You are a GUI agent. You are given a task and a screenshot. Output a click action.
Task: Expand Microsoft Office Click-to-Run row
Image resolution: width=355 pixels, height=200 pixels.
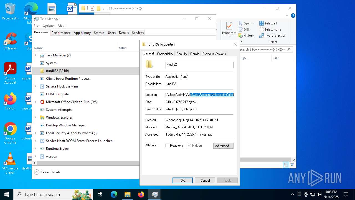pyautogui.click(x=35, y=102)
